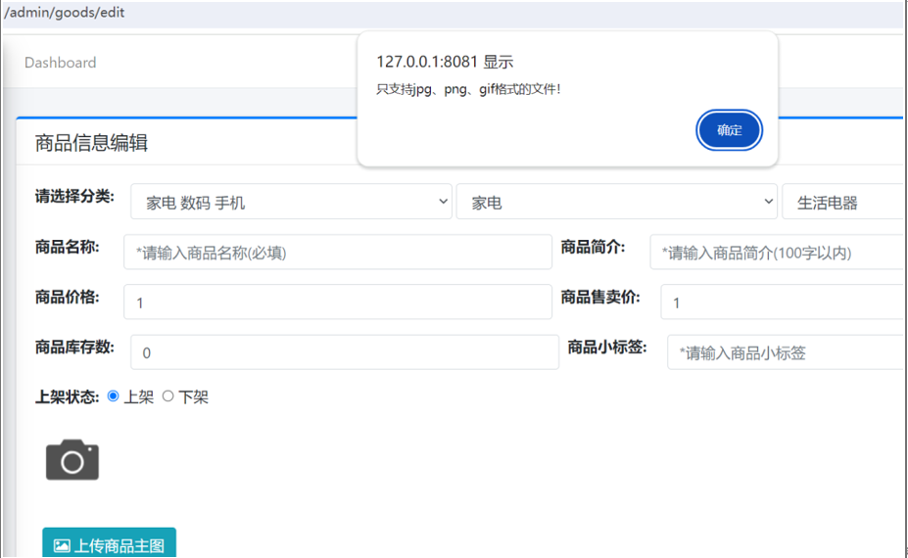Click the 上传商品主图 button

click(x=110, y=544)
